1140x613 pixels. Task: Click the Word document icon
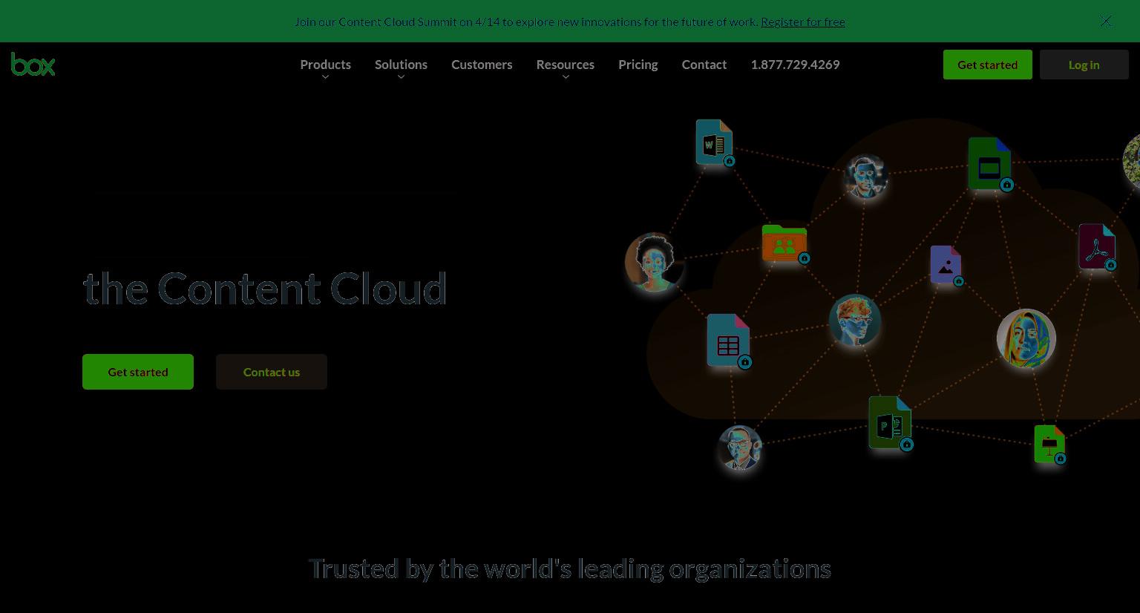(x=715, y=142)
